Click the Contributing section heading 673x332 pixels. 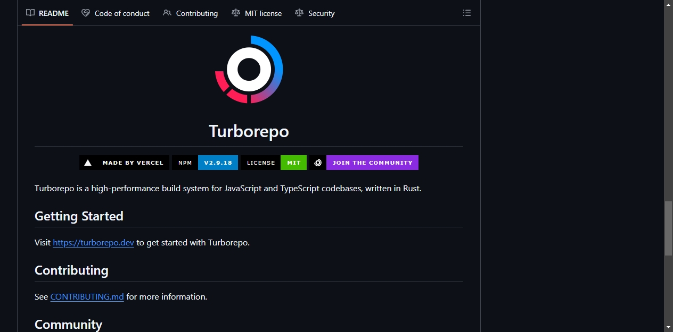point(71,270)
